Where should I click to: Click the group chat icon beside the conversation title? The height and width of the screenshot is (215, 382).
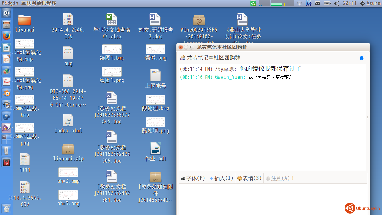(x=183, y=58)
